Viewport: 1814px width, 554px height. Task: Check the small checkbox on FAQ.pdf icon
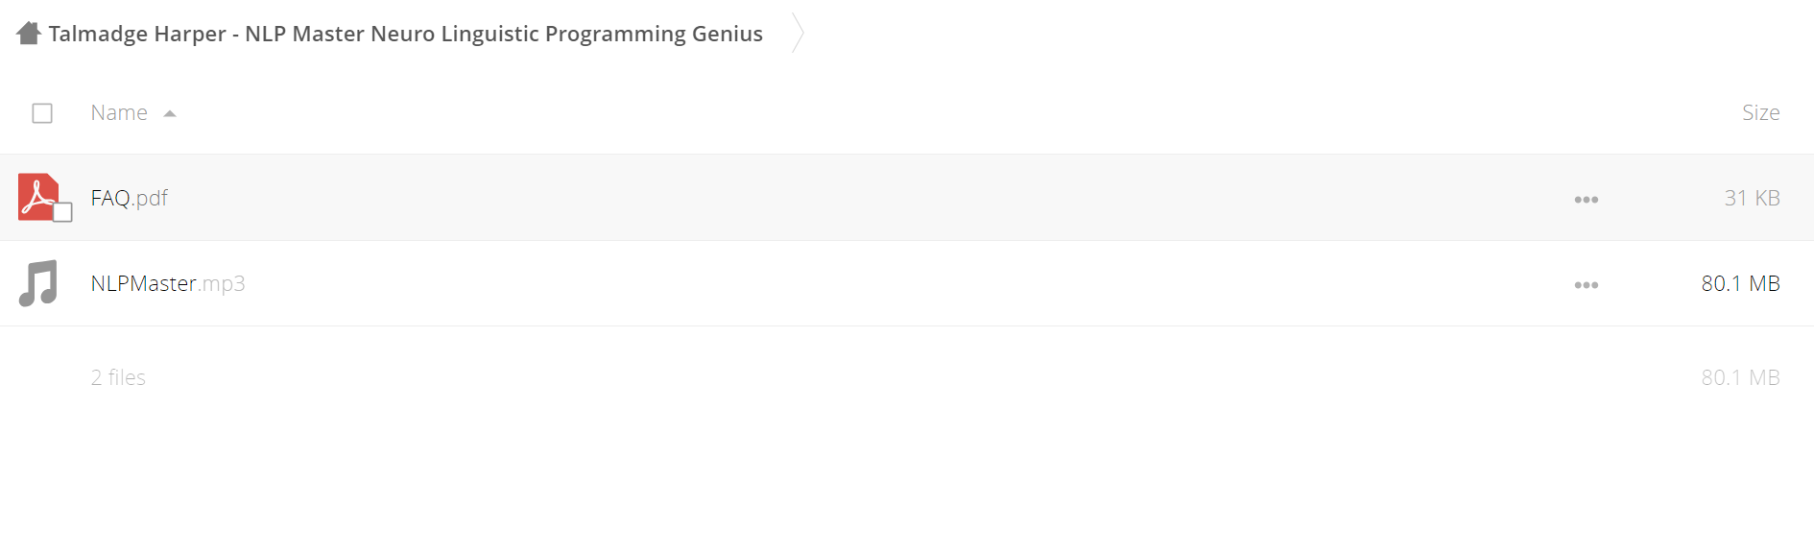click(x=62, y=212)
